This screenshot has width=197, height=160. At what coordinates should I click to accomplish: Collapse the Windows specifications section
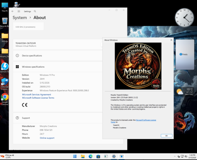click(58, 67)
